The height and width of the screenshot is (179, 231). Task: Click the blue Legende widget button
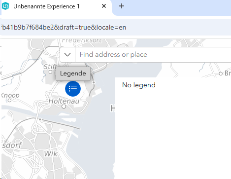73,89
